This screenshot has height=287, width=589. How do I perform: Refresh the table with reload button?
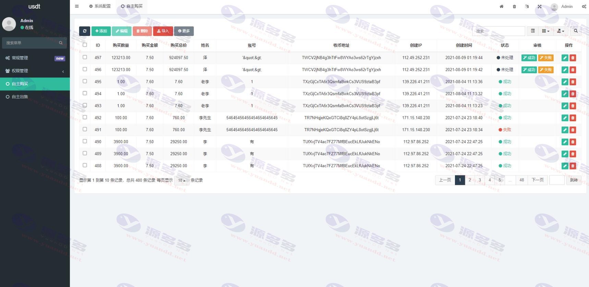tap(85, 31)
